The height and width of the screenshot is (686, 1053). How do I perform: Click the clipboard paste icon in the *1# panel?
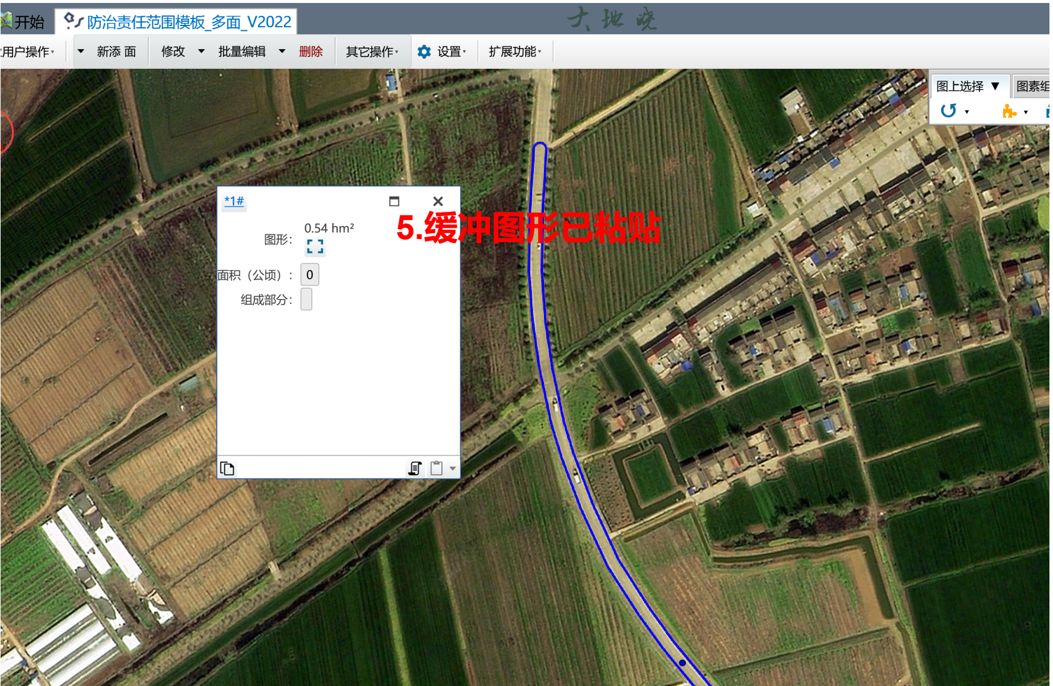437,468
